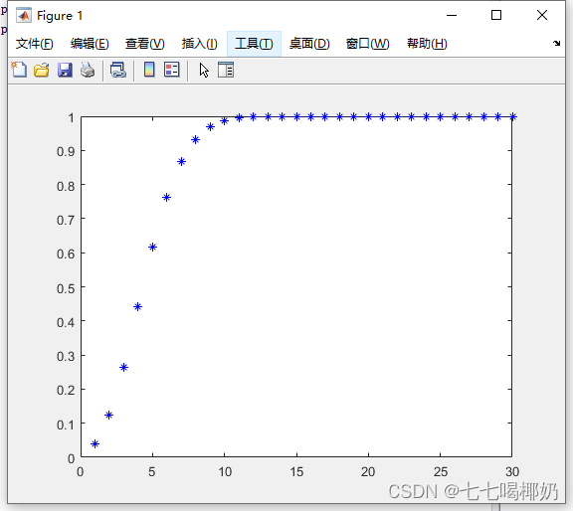Save the figure using the floppy icon

coord(65,70)
